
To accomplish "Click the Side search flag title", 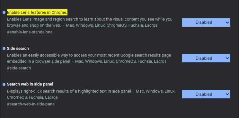I will [18, 49].
